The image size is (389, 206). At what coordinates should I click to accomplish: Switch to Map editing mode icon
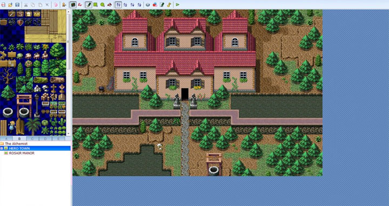point(73,5)
